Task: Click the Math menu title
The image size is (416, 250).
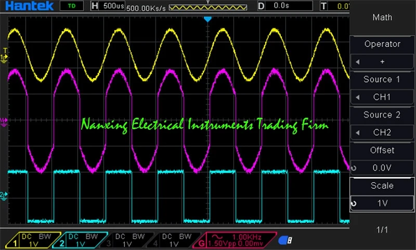Action: (x=382, y=18)
